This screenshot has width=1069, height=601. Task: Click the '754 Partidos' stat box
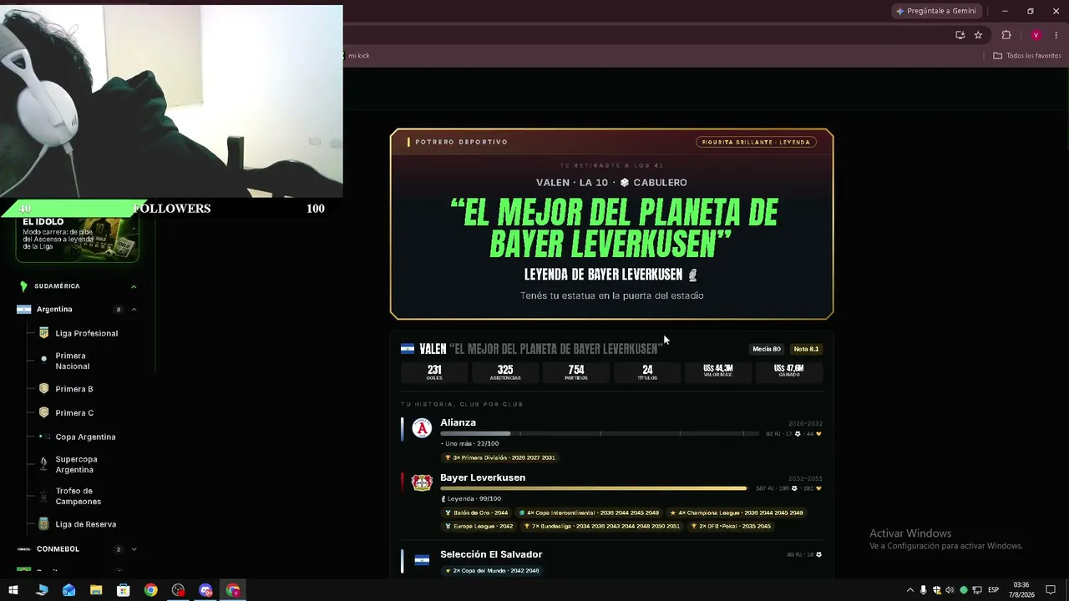[x=576, y=372]
